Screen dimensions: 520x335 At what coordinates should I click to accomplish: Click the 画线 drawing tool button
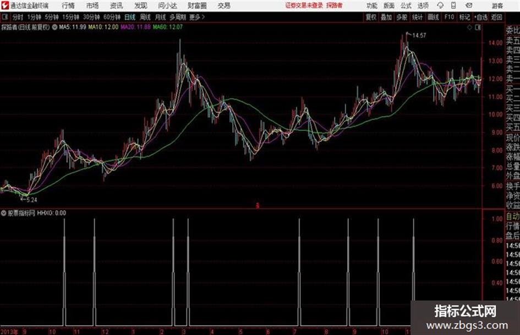coord(433,17)
